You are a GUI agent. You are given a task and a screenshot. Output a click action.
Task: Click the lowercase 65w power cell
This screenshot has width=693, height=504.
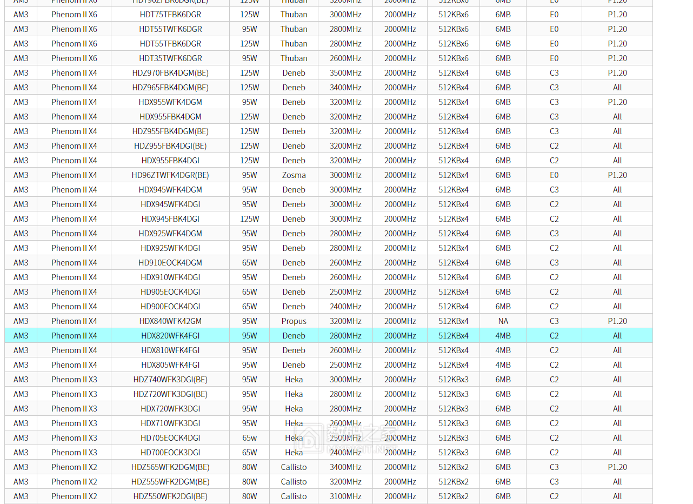(249, 438)
